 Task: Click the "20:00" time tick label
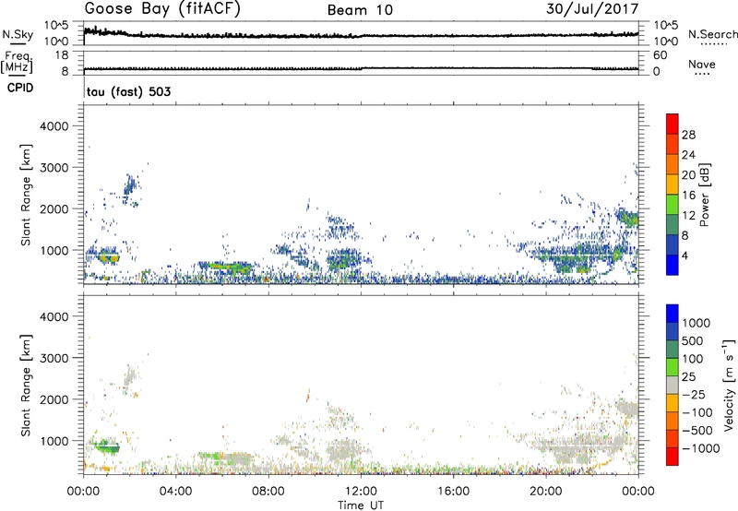click(x=546, y=492)
